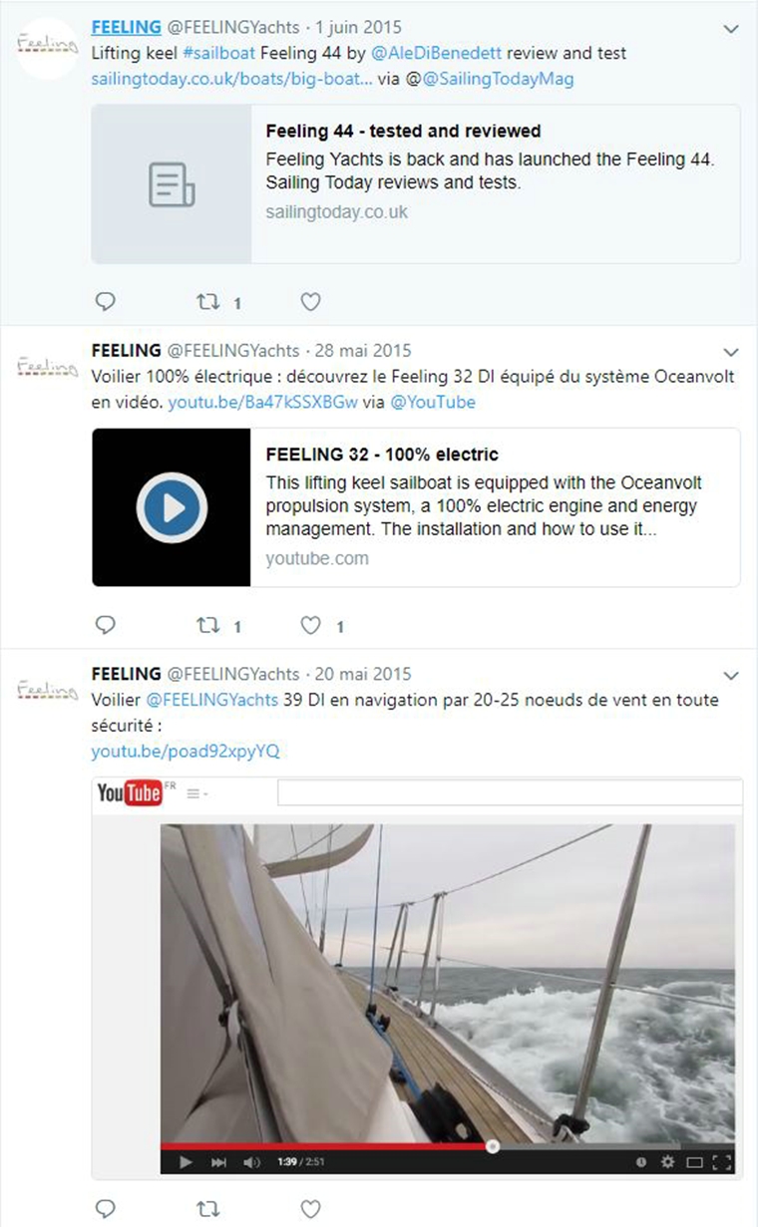Reply to the Feeling 44 review tweet
This screenshot has height=1227, width=758.
point(105,301)
